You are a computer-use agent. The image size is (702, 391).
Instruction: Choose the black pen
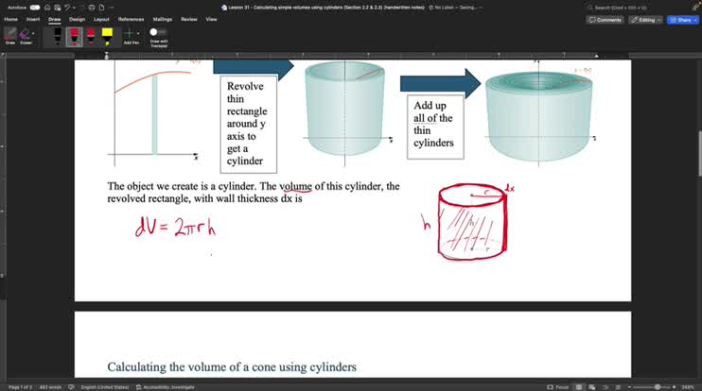tap(58, 35)
